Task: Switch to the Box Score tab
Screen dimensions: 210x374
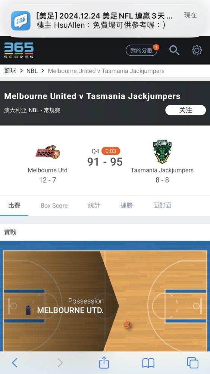Action: click(x=54, y=206)
